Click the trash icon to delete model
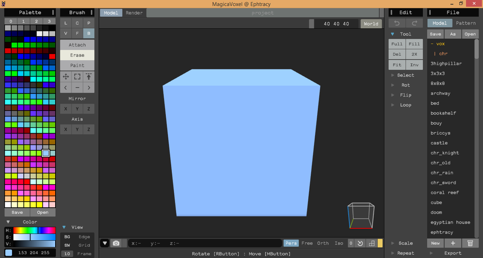 470,243
